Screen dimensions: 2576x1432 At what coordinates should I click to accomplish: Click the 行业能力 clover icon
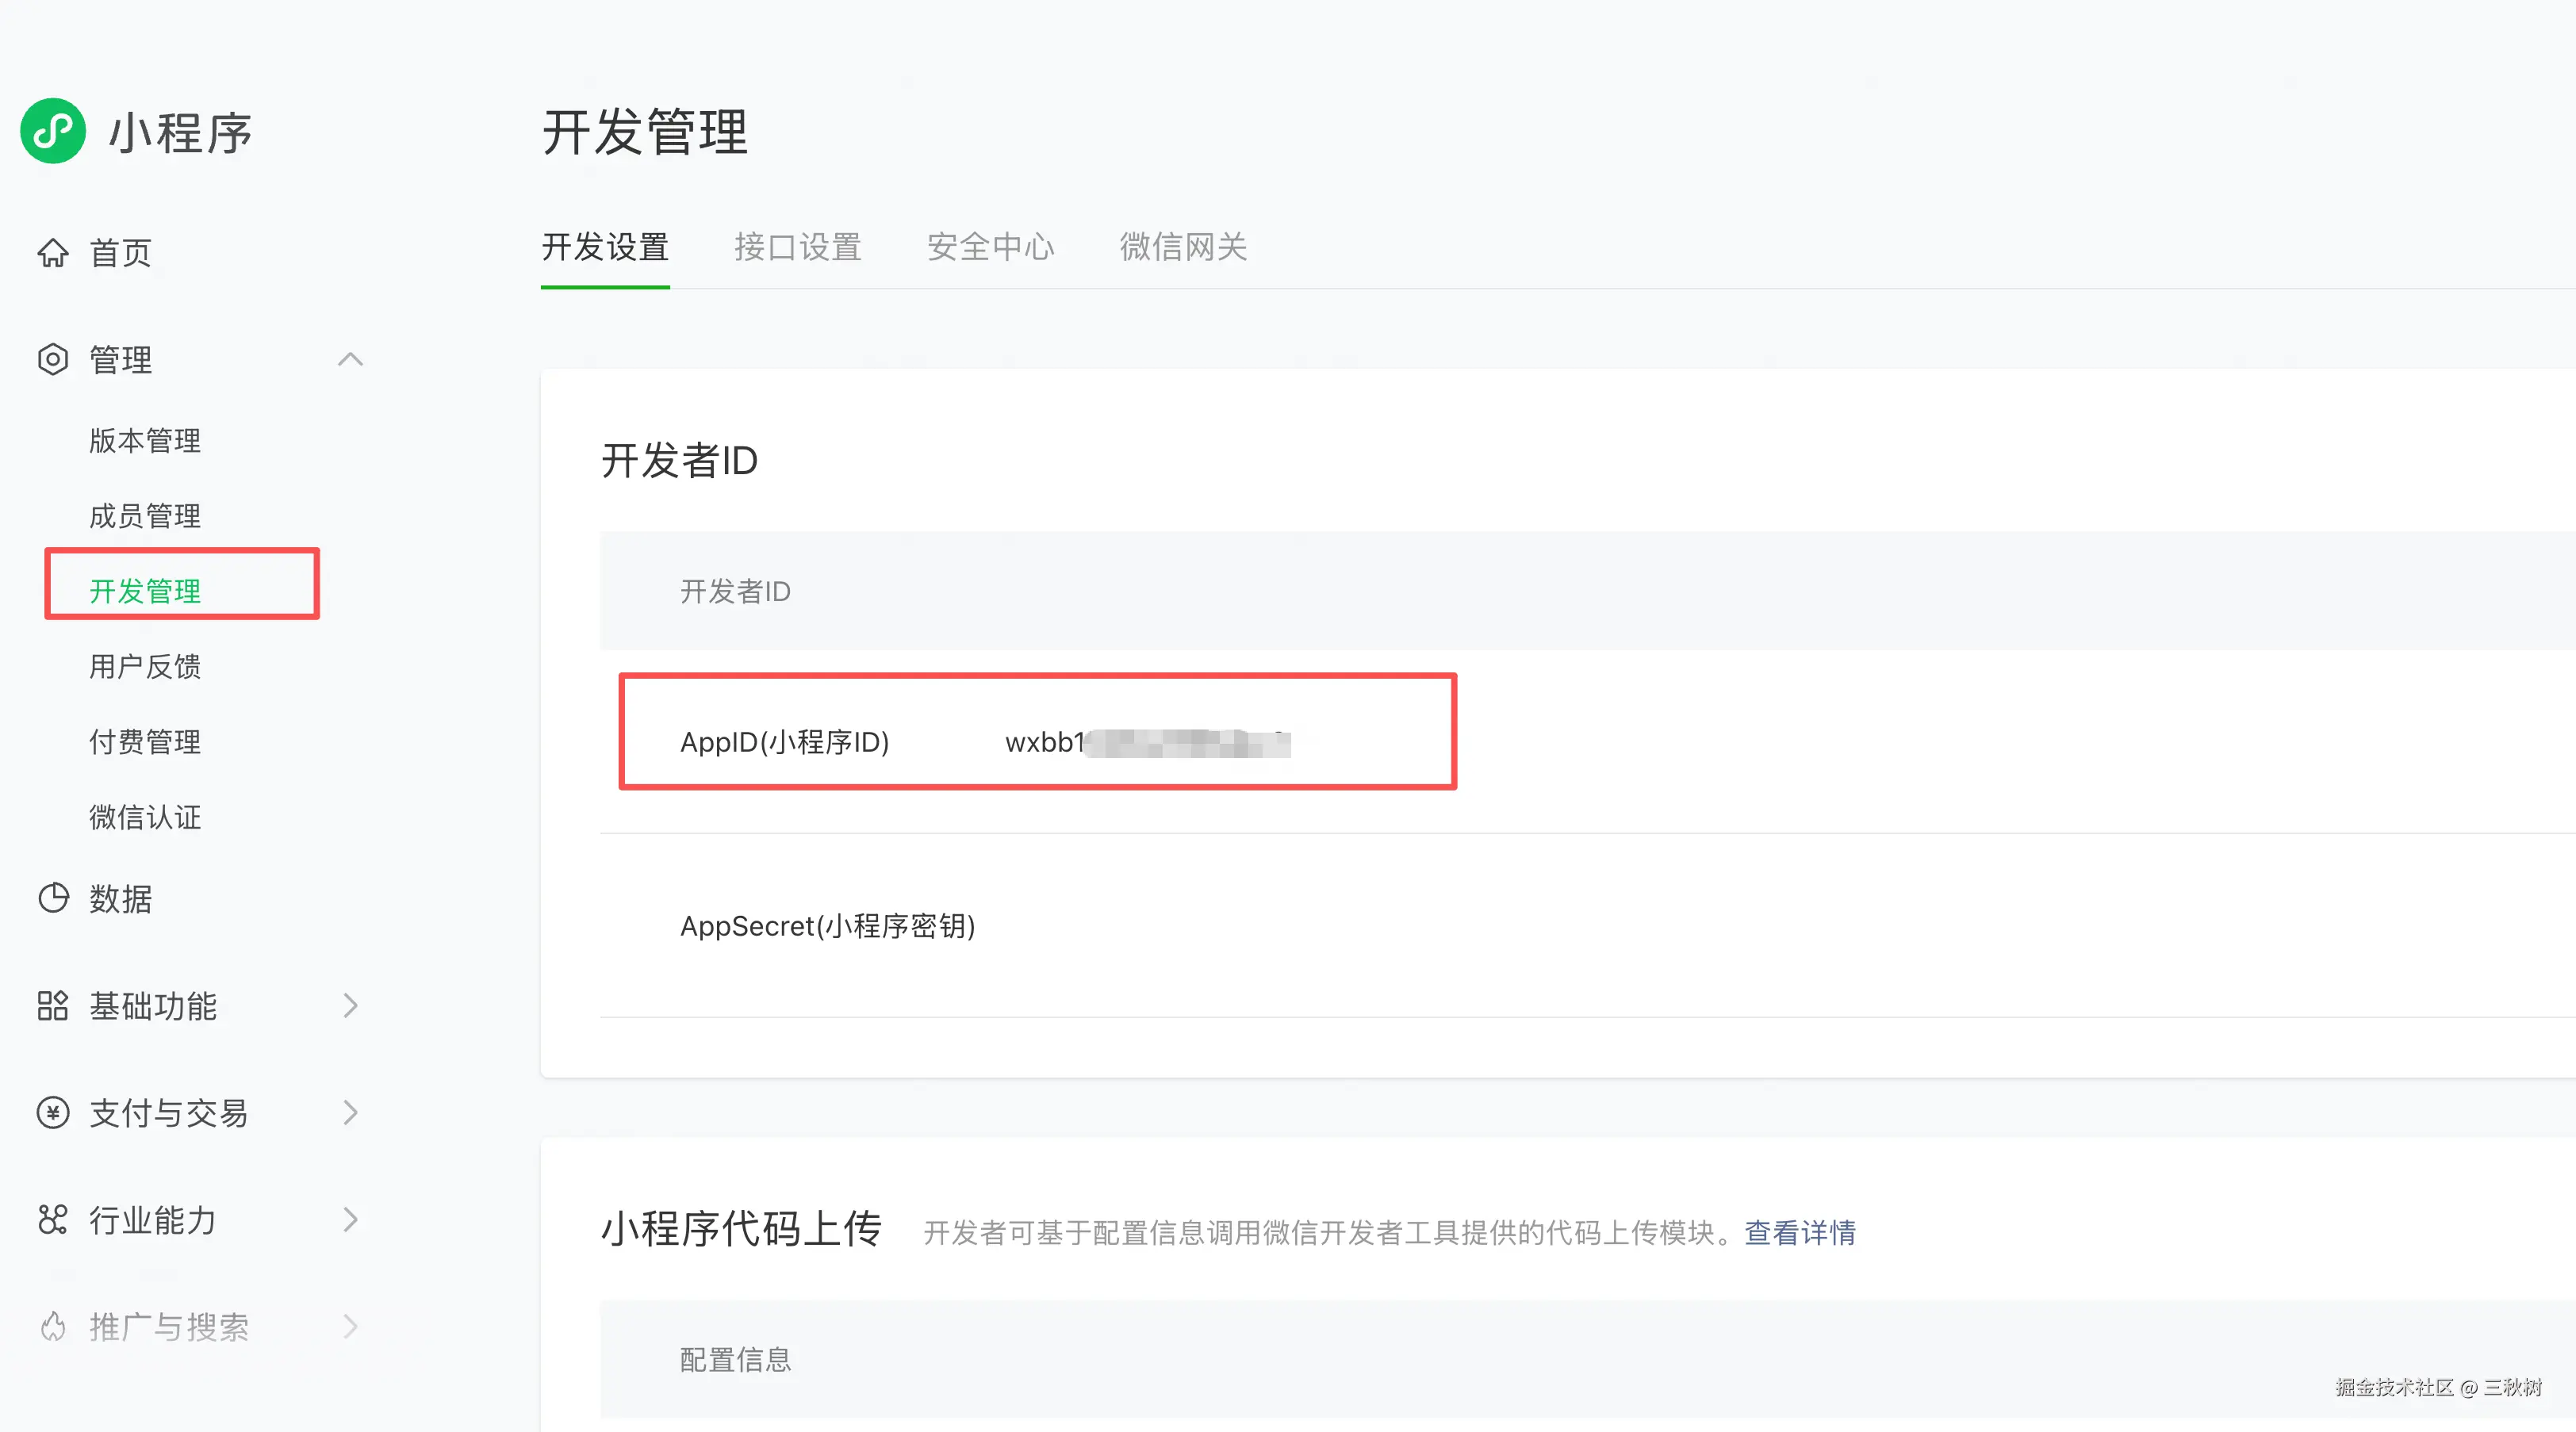[x=53, y=1219]
